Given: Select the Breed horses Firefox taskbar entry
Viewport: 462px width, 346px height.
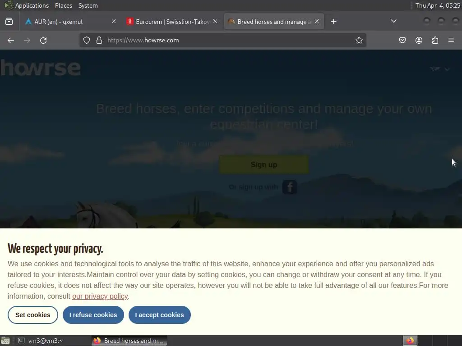Looking at the screenshot, I should (x=129, y=341).
